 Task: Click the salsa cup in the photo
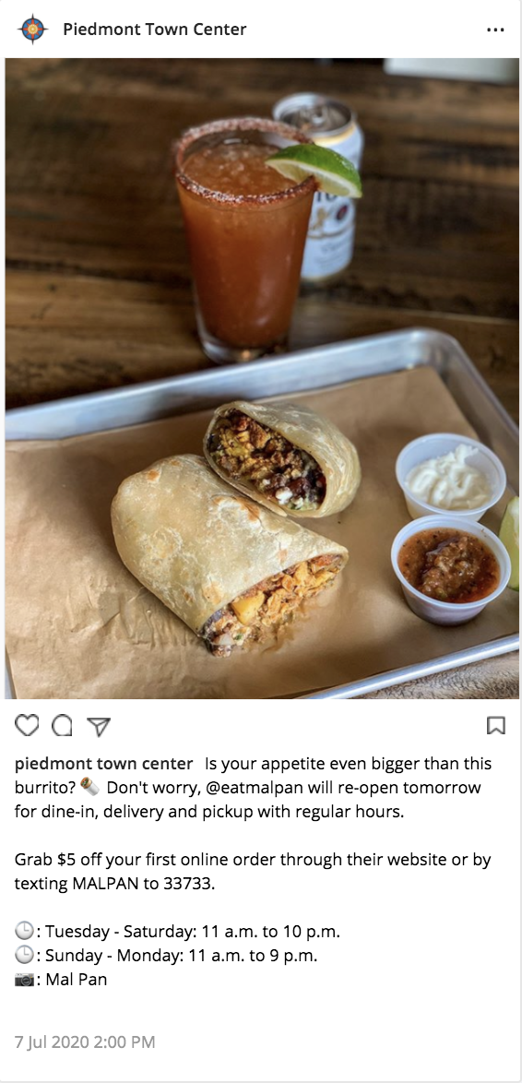tap(449, 569)
